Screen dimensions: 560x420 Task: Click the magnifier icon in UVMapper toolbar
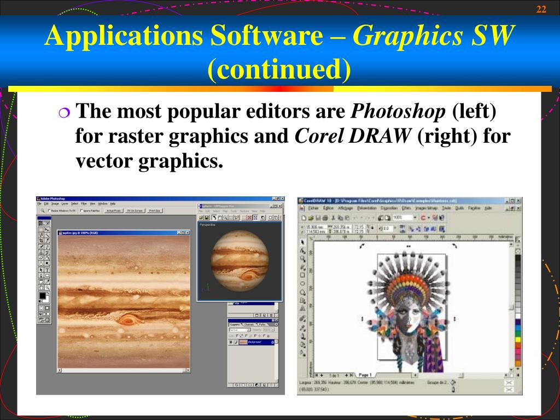click(x=225, y=218)
